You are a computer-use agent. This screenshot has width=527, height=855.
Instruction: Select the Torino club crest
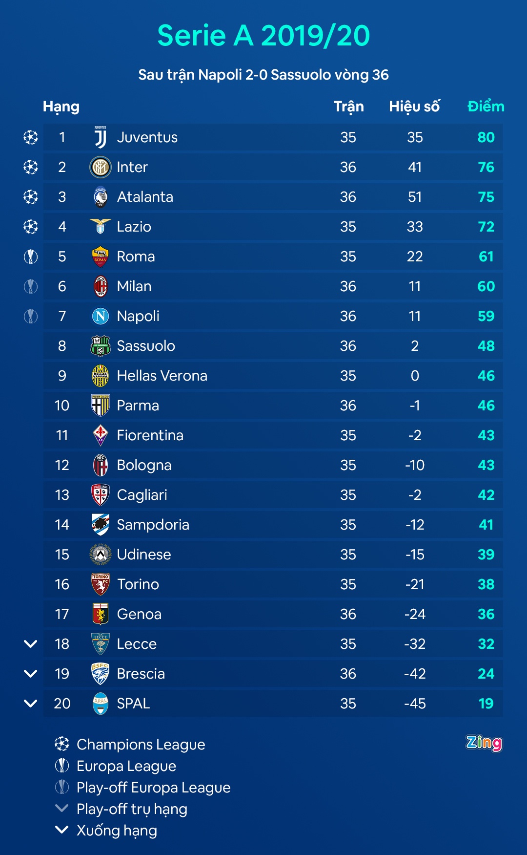pos(101,584)
